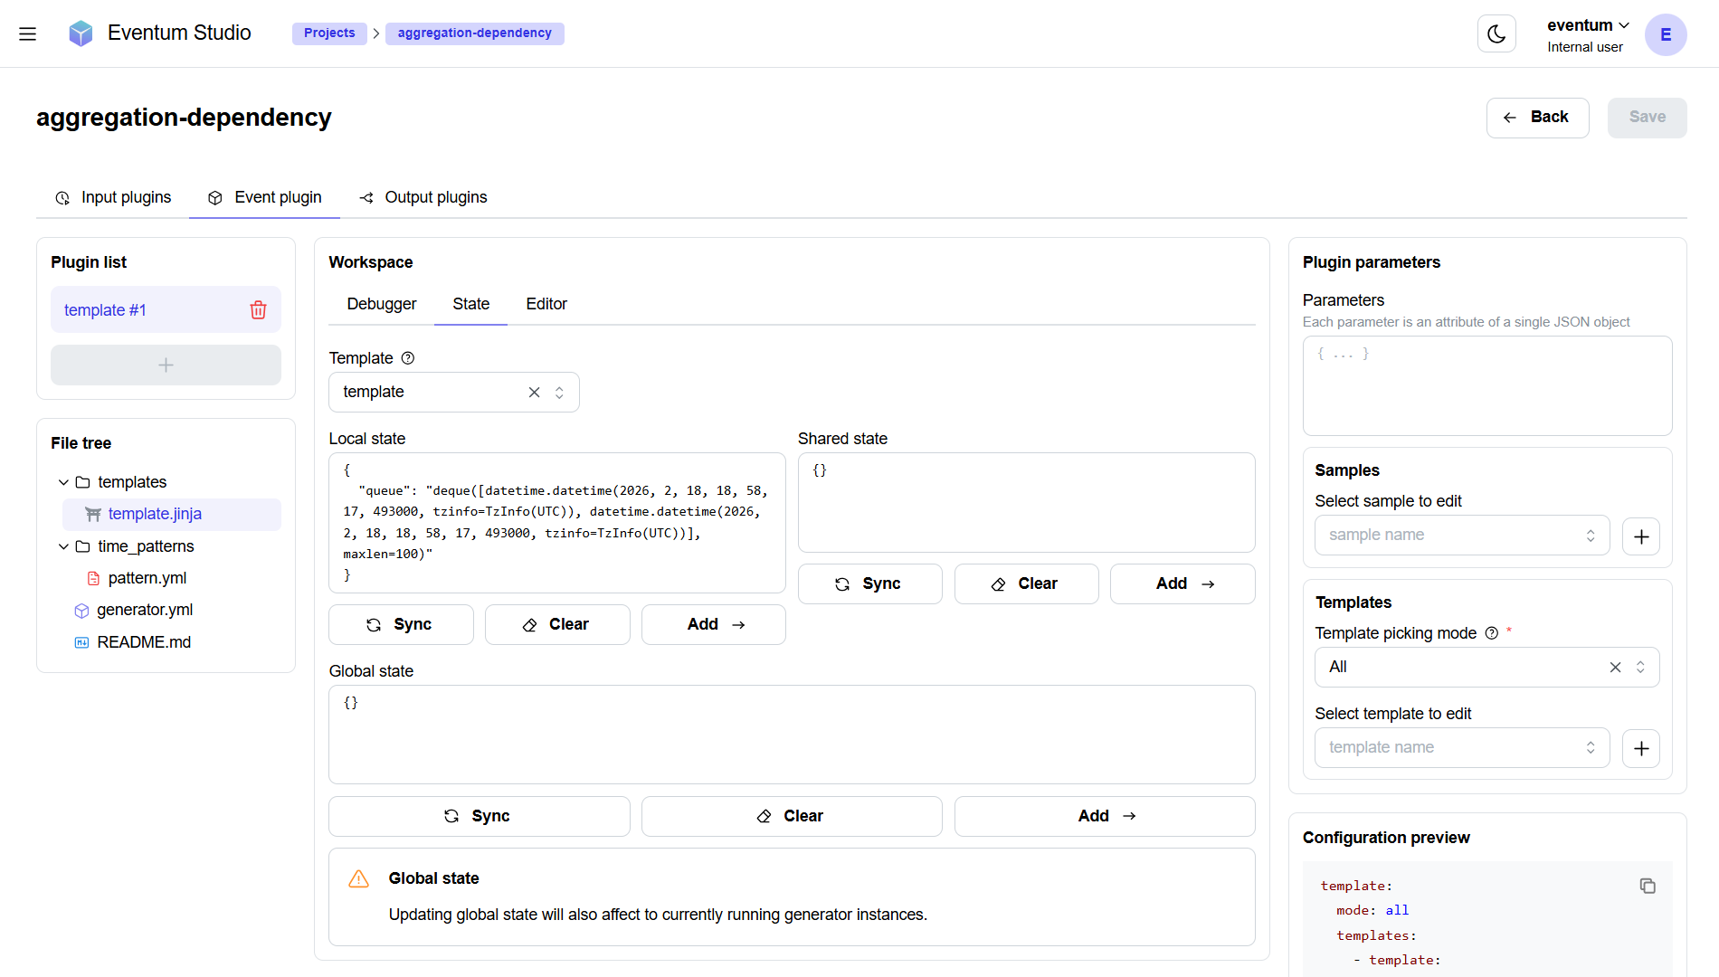Clear the template selection with the X icon
Image resolution: width=1719 pixels, height=977 pixels.
pos(534,392)
